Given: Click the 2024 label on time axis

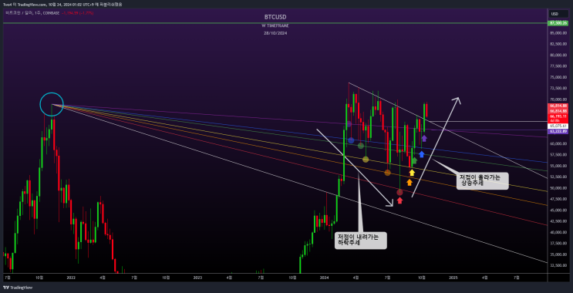Looking at the screenshot, I should click(x=324, y=278).
